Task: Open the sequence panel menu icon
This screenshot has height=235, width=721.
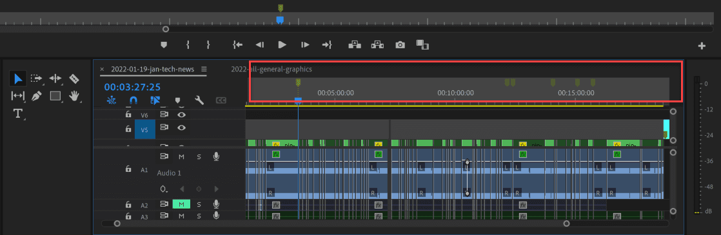Action: point(204,70)
